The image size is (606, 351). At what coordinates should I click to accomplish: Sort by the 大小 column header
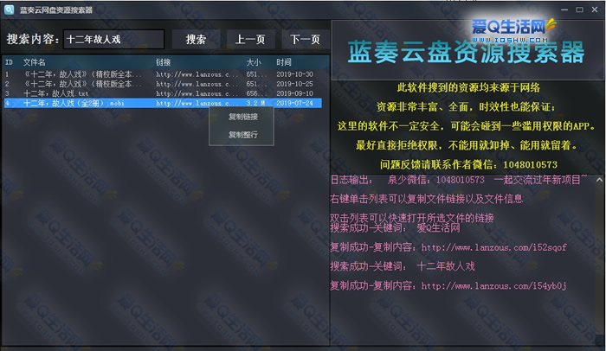click(254, 62)
